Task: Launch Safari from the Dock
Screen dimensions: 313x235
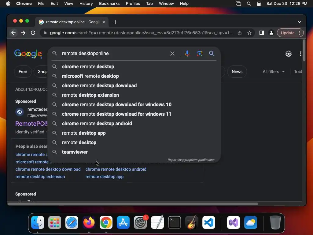Action: (x=72, y=222)
